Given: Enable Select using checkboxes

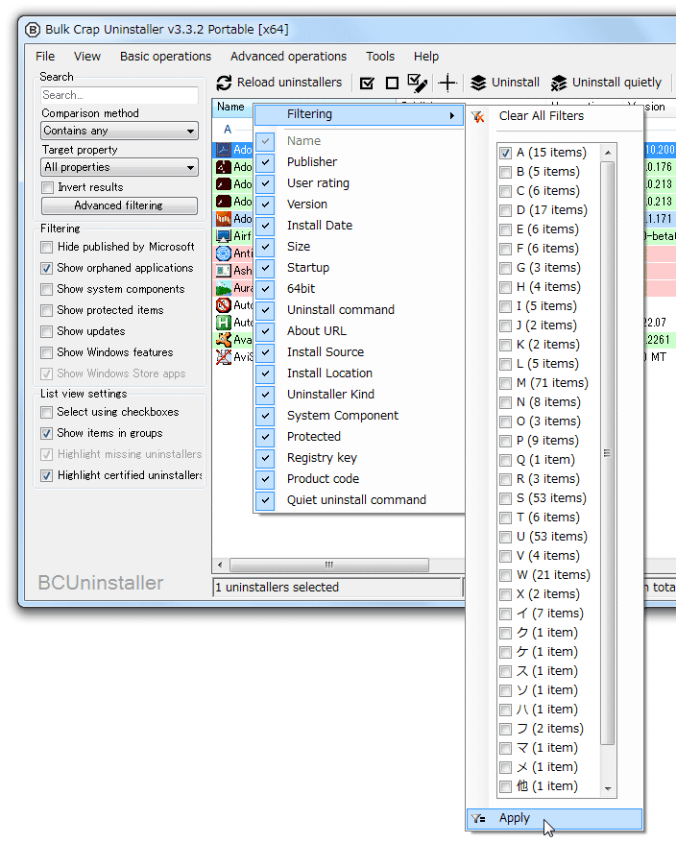Looking at the screenshot, I should click(x=47, y=412).
